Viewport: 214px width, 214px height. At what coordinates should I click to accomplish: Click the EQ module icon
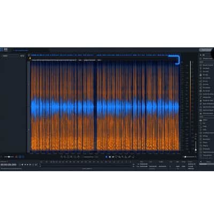click(x=201, y=123)
